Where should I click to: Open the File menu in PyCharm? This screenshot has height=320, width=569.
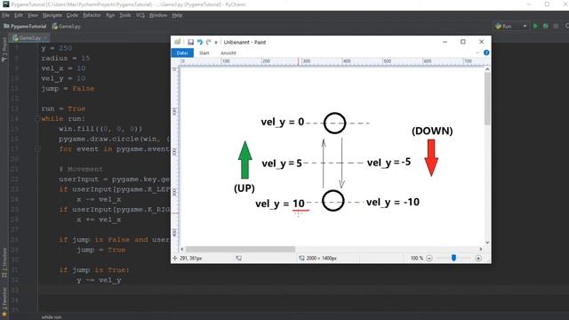coord(5,15)
